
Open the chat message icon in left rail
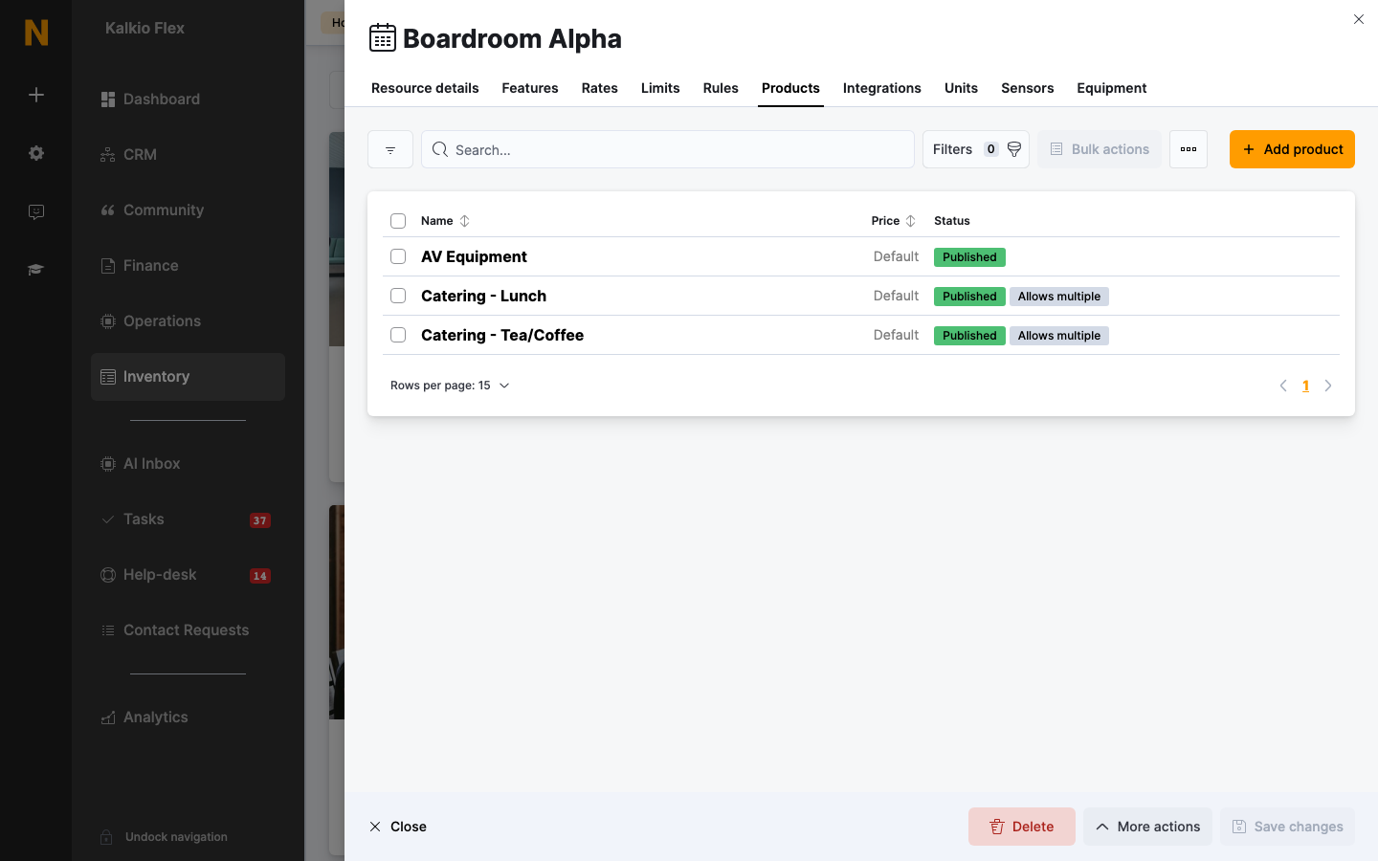tap(36, 211)
